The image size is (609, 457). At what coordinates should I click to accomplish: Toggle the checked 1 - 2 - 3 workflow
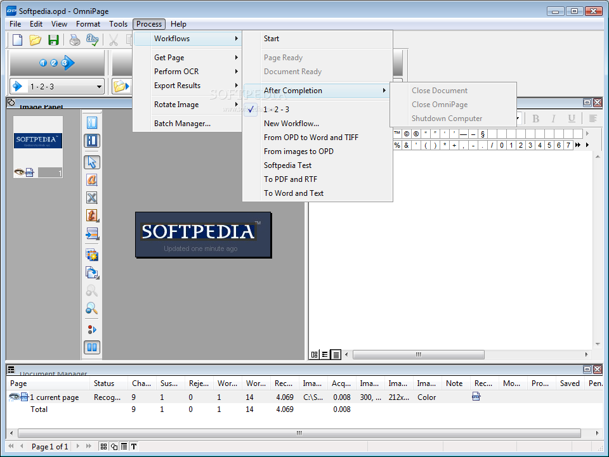point(318,110)
